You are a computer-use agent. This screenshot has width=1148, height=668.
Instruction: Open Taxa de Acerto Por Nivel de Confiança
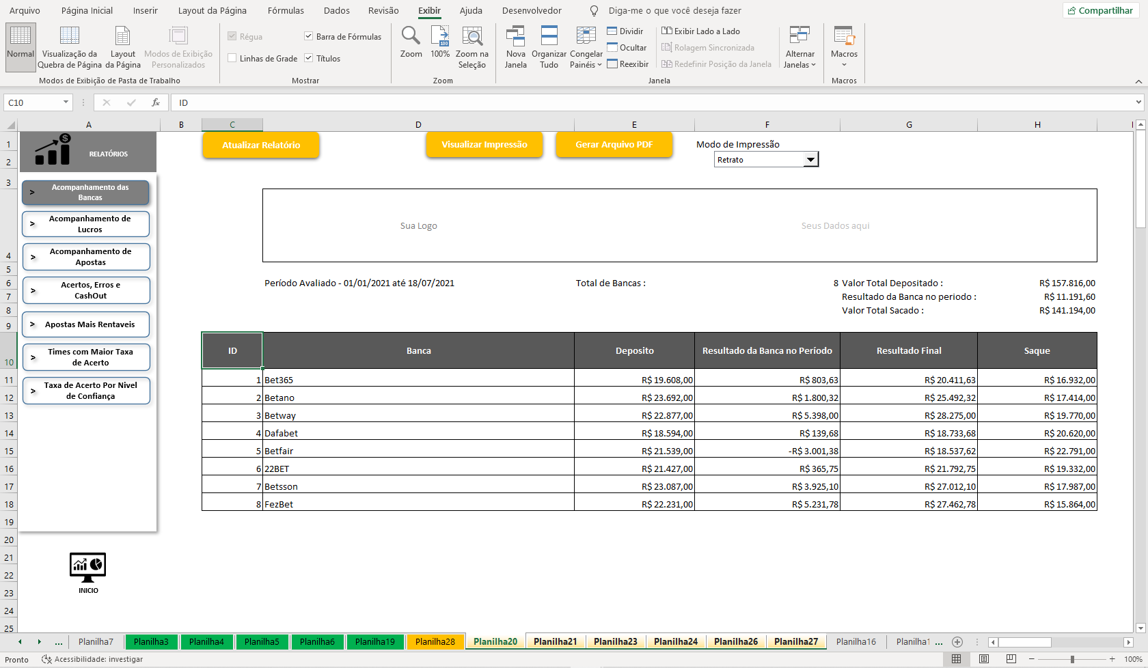point(86,391)
